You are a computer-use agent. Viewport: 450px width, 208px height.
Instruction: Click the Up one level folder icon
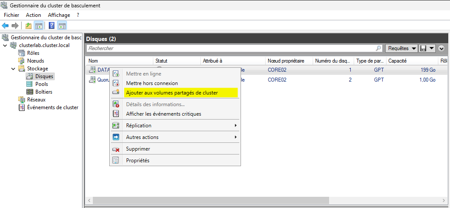[29, 25]
